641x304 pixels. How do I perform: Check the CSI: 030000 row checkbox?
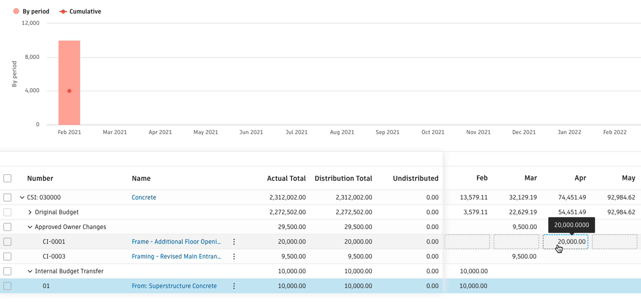7,197
